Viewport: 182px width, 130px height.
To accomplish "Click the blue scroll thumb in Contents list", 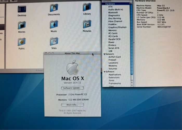I will pos(131,39).
